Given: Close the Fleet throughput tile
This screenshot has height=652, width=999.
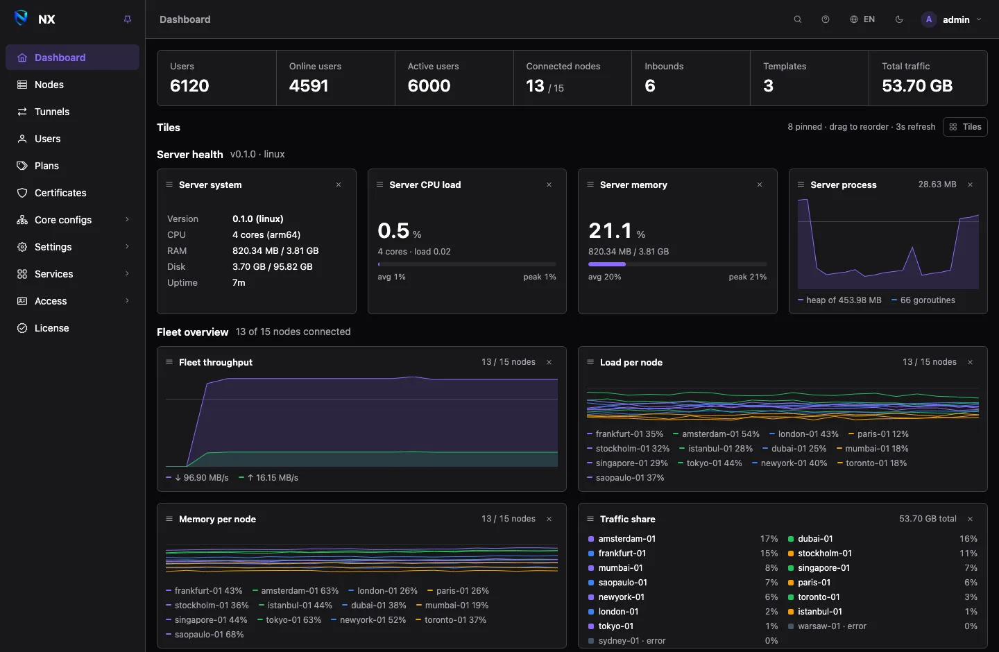Looking at the screenshot, I should click(549, 362).
